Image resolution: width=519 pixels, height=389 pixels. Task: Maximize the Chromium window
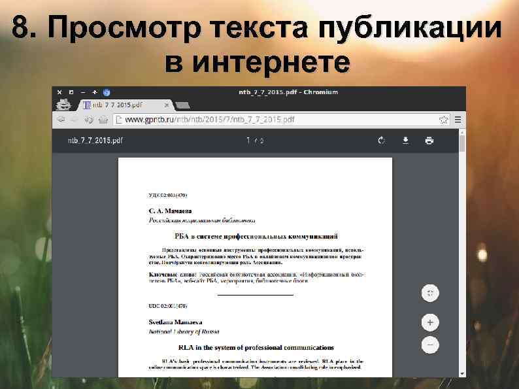pyautogui.click(x=71, y=92)
